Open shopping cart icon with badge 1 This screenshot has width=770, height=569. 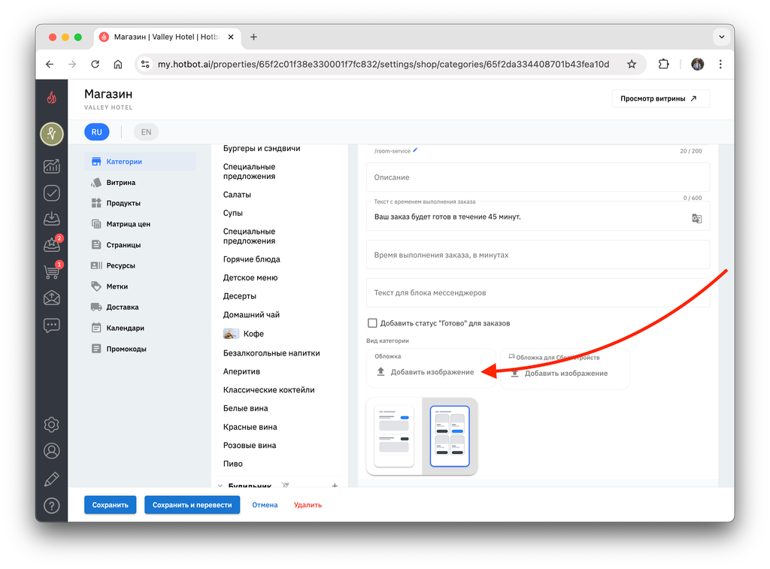(x=52, y=271)
